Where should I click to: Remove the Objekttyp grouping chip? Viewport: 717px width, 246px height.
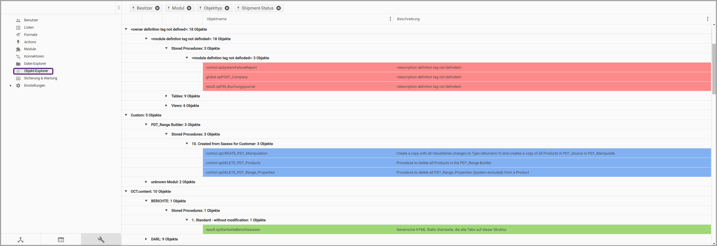(x=227, y=8)
